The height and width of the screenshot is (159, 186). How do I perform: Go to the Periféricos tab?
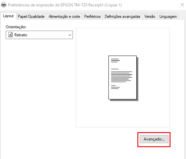[x=92, y=17]
